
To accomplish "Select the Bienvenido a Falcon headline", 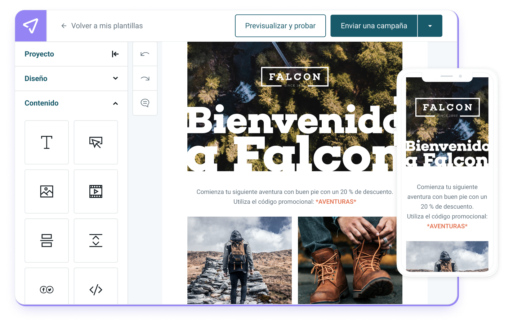I will (292, 138).
